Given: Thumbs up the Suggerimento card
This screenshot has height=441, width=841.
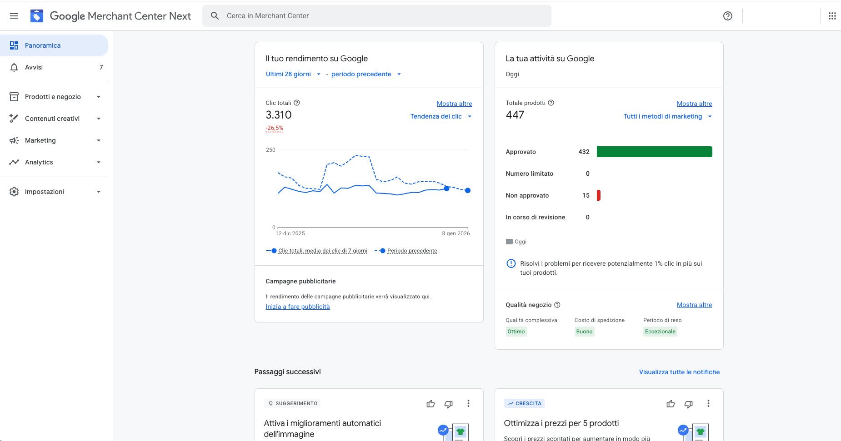Looking at the screenshot, I should [x=431, y=404].
